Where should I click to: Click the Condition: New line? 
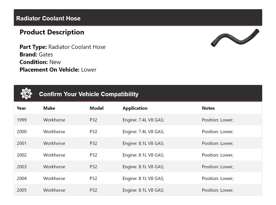coord(40,62)
